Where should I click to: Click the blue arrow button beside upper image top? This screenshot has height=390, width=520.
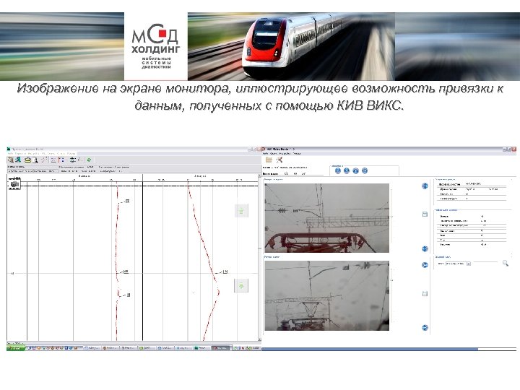pos(425,186)
